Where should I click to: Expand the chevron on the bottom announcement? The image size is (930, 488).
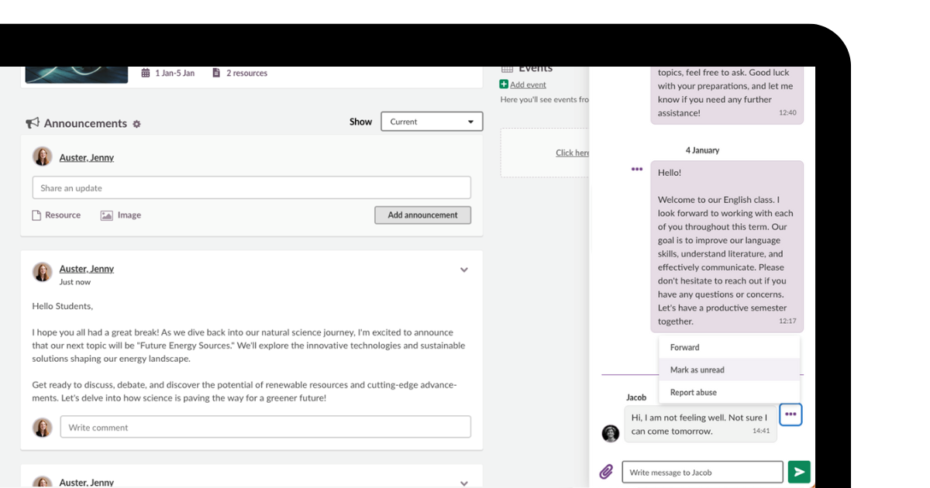[x=464, y=483]
